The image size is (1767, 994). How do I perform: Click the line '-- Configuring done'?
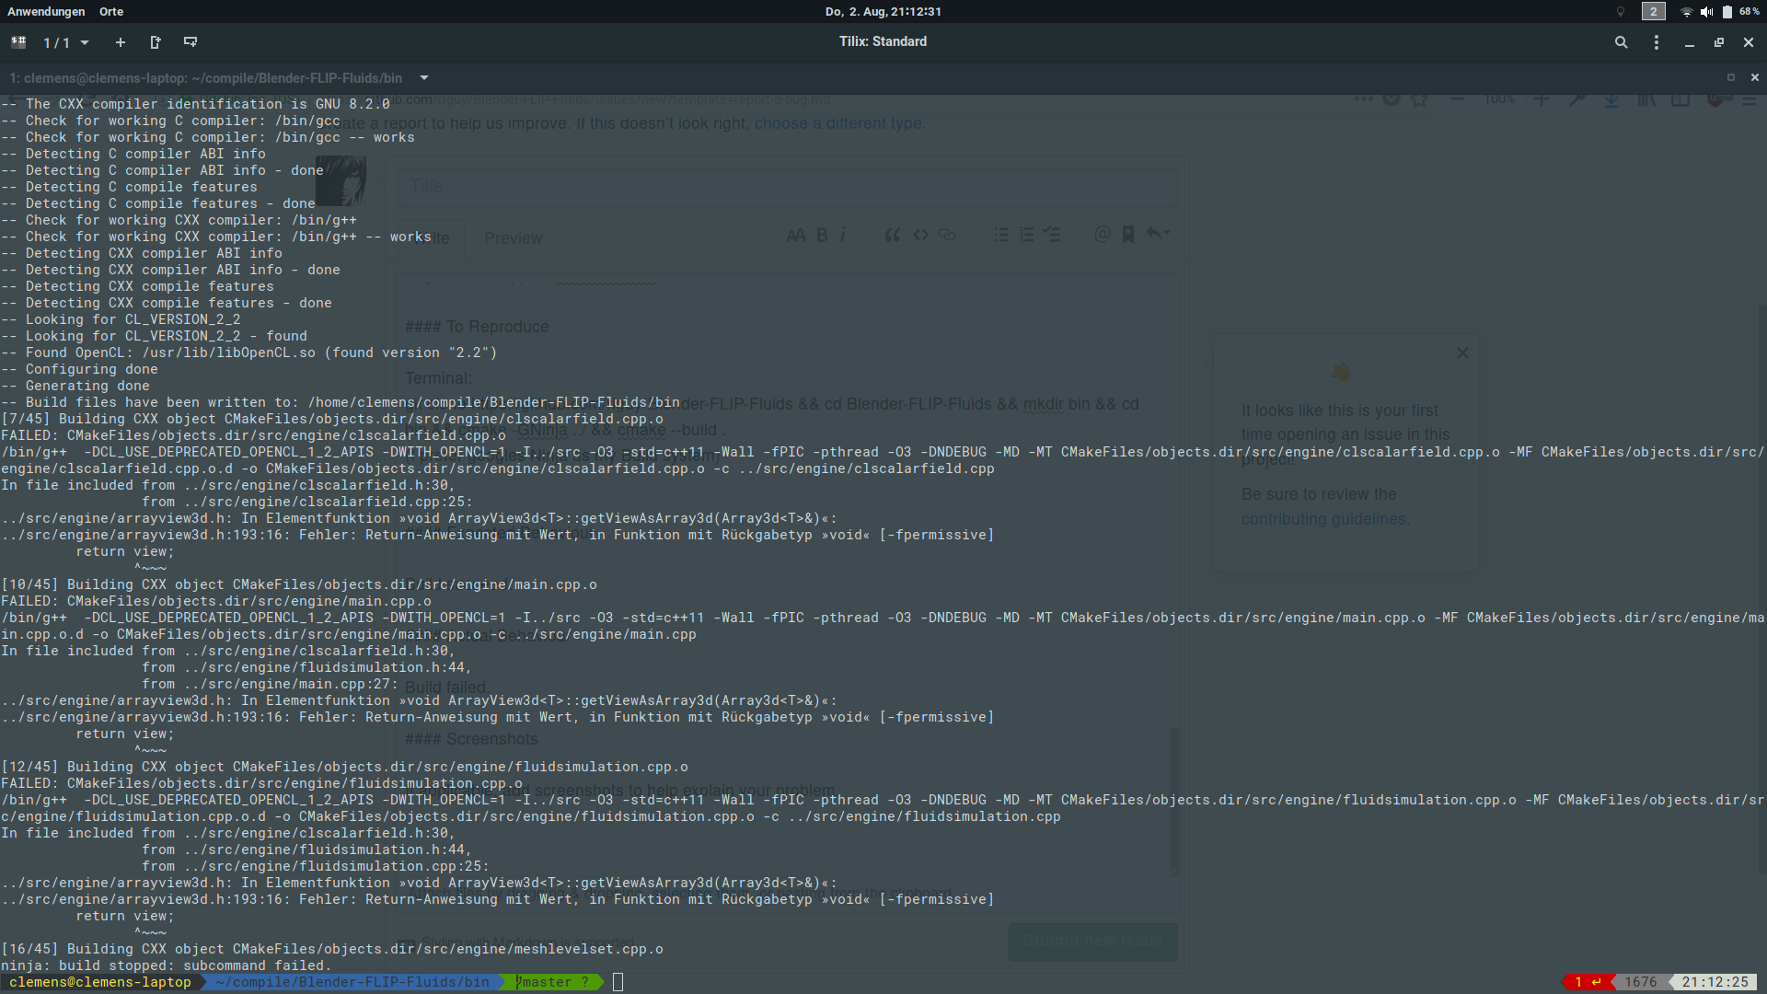point(79,369)
